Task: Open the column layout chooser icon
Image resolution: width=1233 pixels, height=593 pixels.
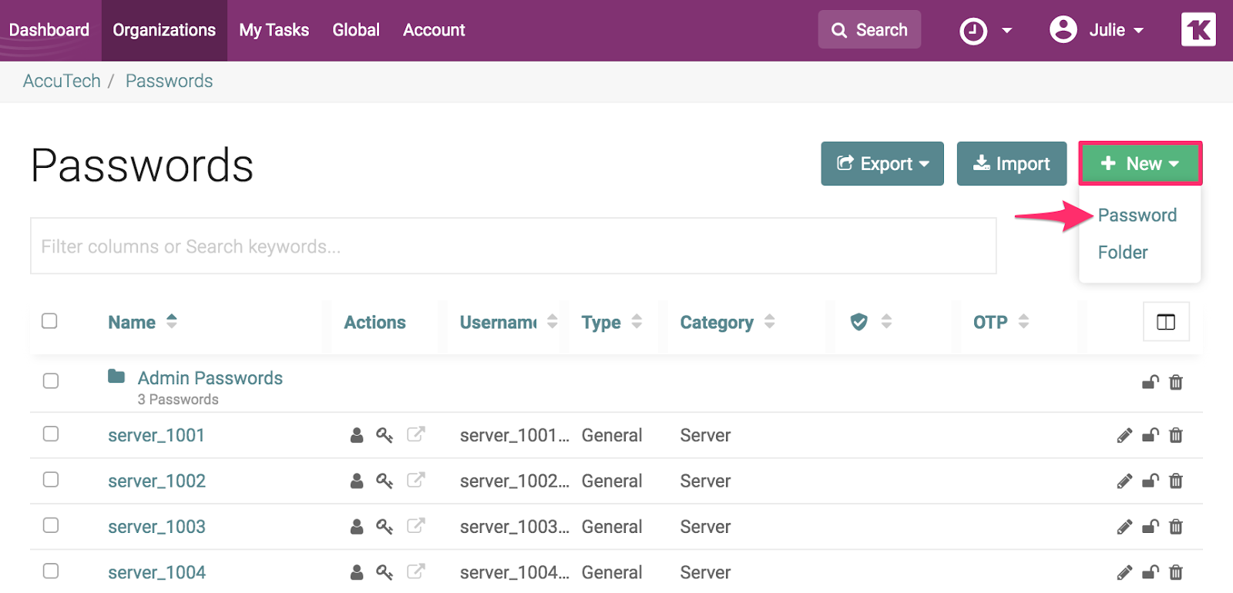Action: (1166, 322)
